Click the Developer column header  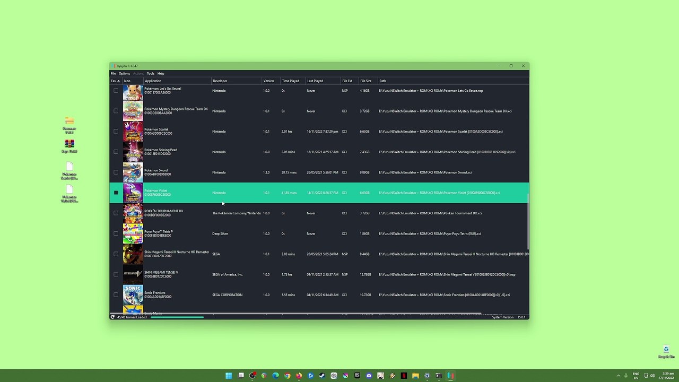(220, 81)
